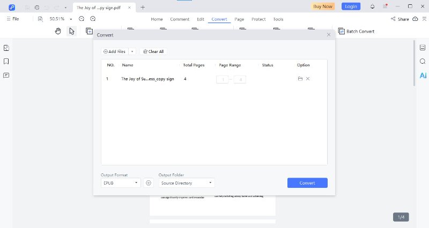Open output folder icon for listed file
This screenshot has width=429, height=228.
[x=300, y=79]
